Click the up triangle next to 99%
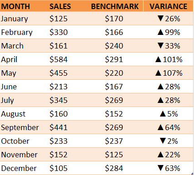The height and width of the screenshot is (175, 194). [x=160, y=32]
